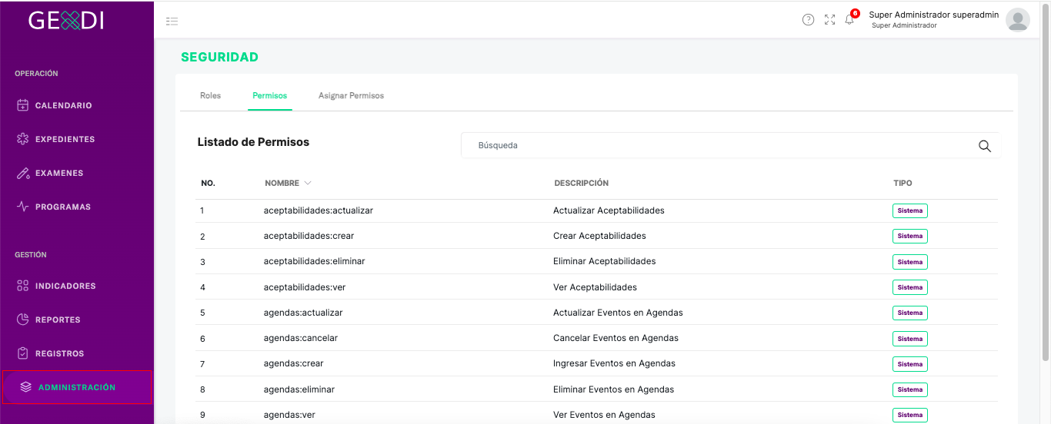Click the Administración layers icon
The height and width of the screenshot is (424, 1051).
pos(26,387)
